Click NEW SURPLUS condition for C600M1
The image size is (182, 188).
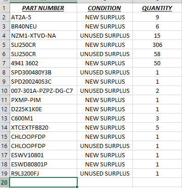[x=105, y=118]
